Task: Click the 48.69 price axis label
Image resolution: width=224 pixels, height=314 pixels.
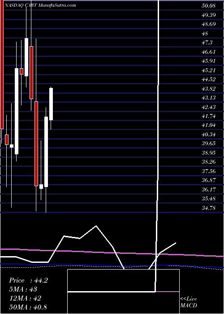Action: pos(208,24)
